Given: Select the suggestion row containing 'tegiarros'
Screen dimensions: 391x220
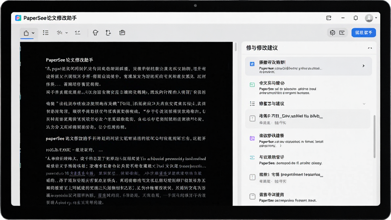Looking at the screenshot, I should tap(308, 178).
